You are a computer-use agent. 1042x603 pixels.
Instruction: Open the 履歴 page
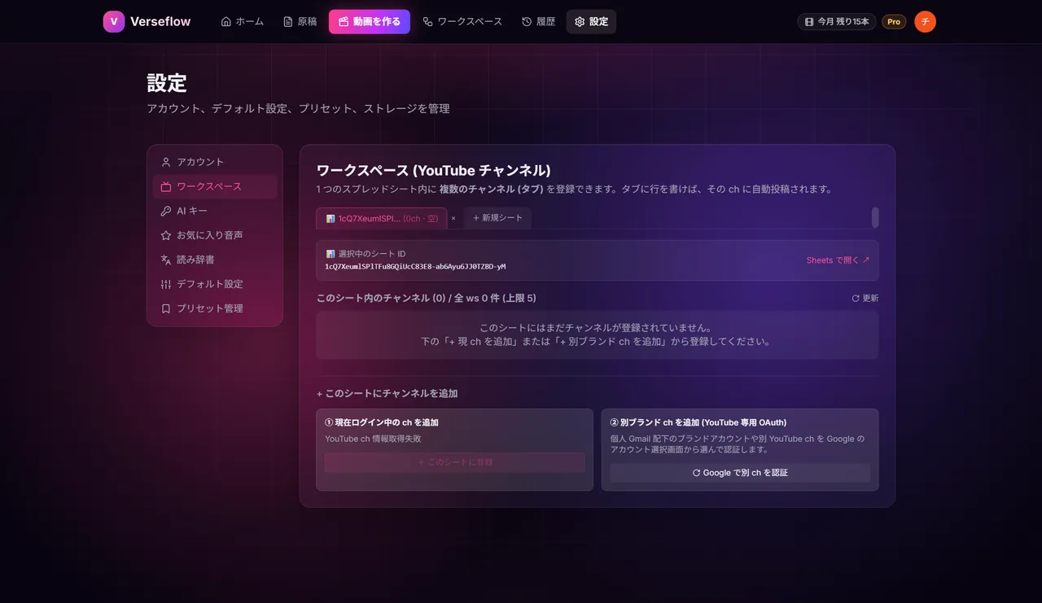coord(538,22)
